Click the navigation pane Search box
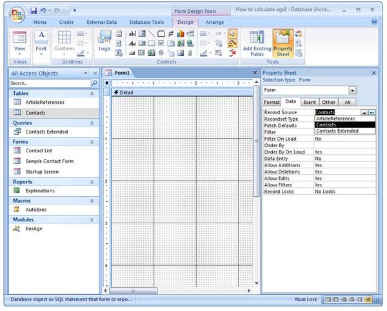387x311 pixels. tap(50, 83)
